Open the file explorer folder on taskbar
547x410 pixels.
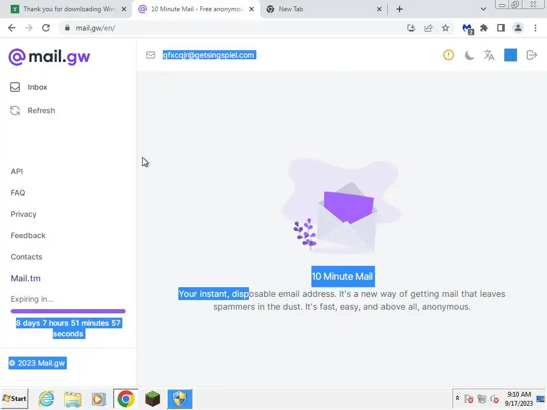73,399
